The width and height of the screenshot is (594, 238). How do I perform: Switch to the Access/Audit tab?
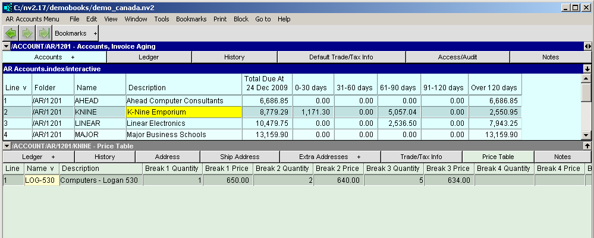[x=457, y=57]
